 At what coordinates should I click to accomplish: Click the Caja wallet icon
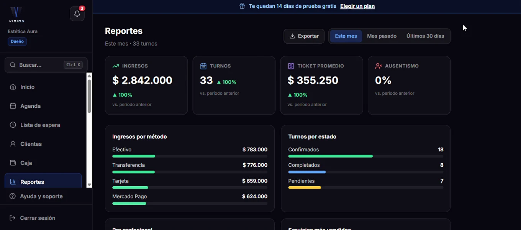coord(13,163)
